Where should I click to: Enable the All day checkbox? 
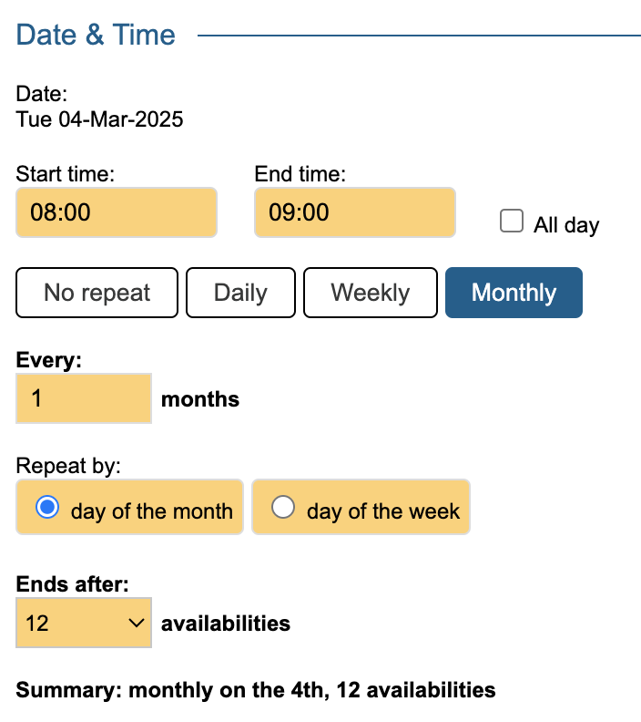pos(513,222)
